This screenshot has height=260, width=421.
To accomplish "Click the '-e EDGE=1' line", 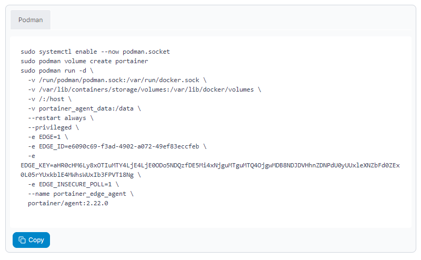I will pos(48,137).
